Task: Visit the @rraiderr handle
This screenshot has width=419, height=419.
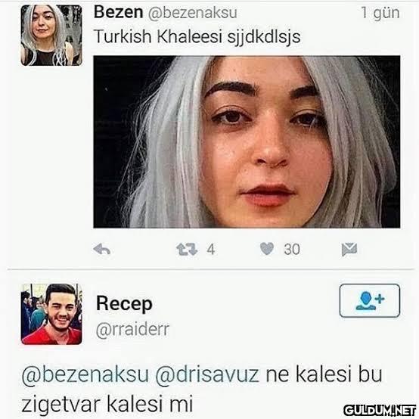Action: tap(132, 330)
